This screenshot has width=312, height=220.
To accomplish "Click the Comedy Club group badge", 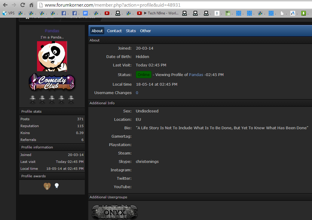I will [52, 82].
